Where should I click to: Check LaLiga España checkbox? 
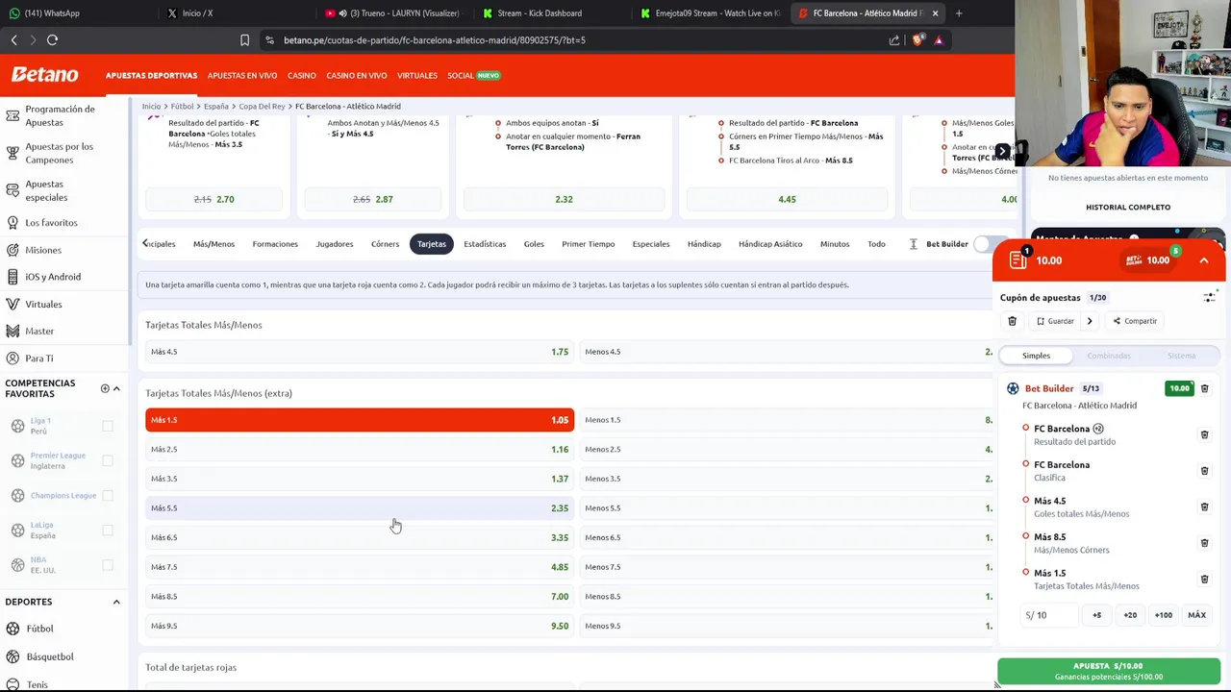108,530
